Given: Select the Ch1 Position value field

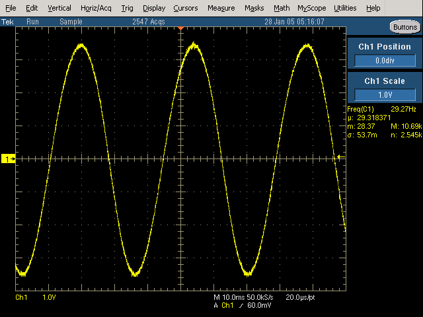Looking at the screenshot, I should 385,61.
